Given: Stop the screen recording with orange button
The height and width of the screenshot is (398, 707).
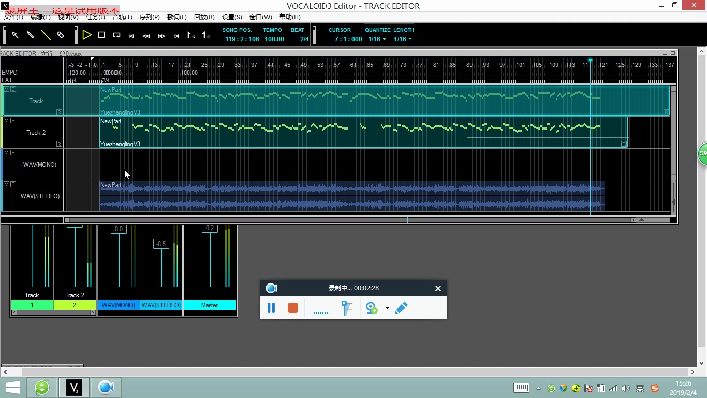Looking at the screenshot, I should point(293,308).
